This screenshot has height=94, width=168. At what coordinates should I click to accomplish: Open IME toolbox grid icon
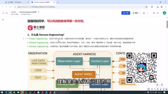pyautogui.click(x=166, y=89)
